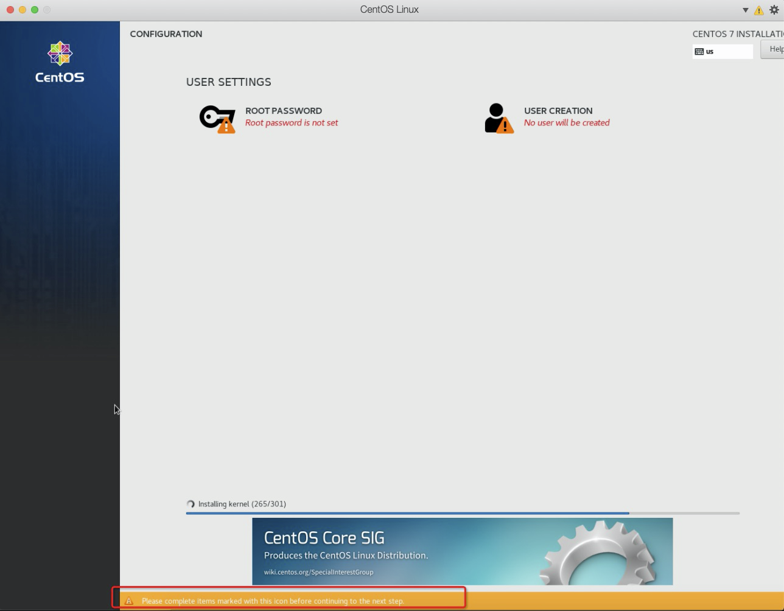Select the ROOT PASSWORD heading
784x611 pixels.
pos(284,111)
